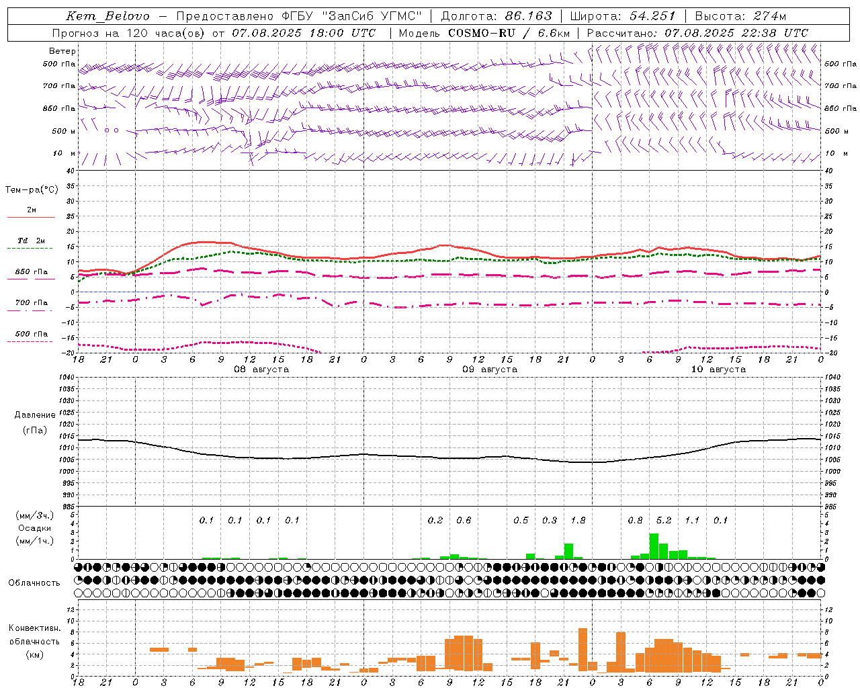Image resolution: width=860 pixels, height=688 pixels.
Task: Click the forecast start time 07.08.2025 18:00 UTC
Action: pos(304,33)
